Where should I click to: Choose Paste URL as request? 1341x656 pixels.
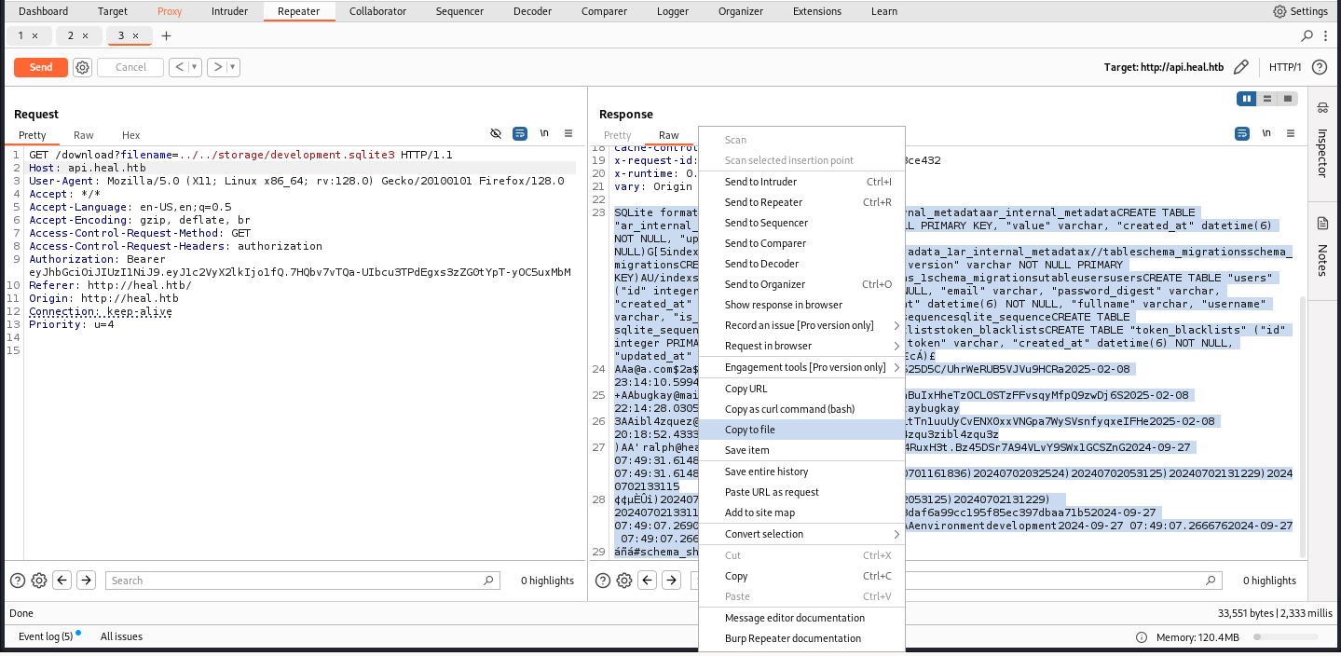(x=801, y=492)
